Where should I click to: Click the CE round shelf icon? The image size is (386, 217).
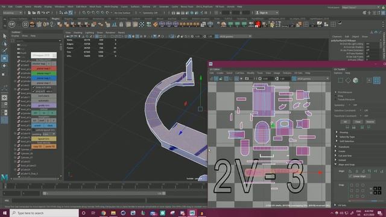tap(12, 24)
